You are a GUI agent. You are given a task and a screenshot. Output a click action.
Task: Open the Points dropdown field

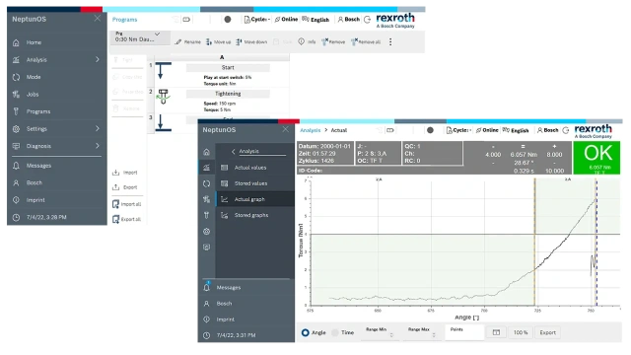(464, 332)
